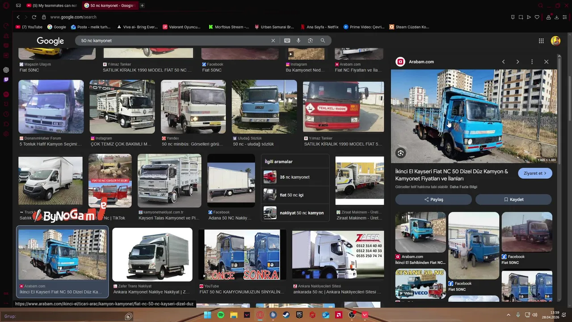Open Steam Cüzdan Ko bookmark

[409, 27]
